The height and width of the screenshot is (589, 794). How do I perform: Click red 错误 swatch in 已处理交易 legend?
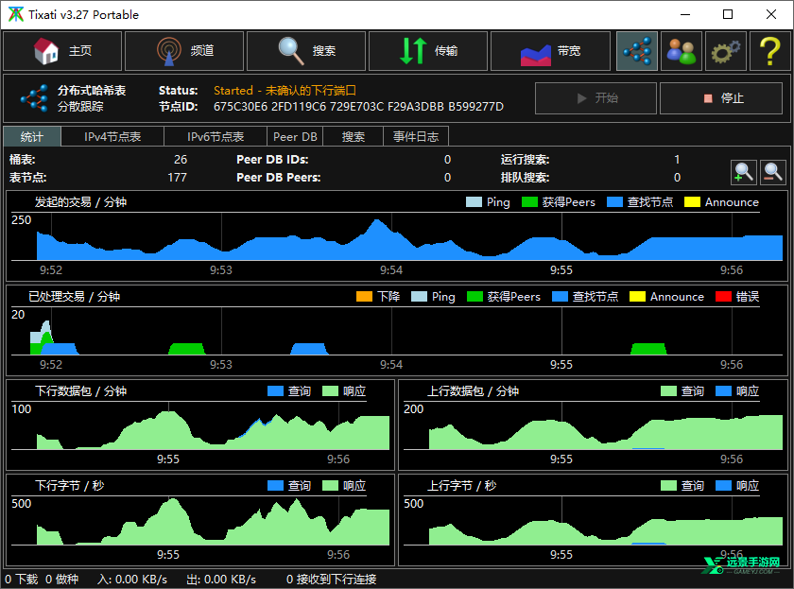pos(723,297)
